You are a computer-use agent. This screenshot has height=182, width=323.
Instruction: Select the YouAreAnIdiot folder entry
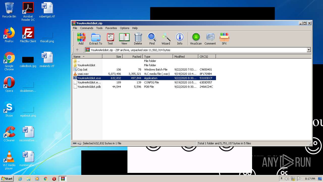(x=144, y=65)
